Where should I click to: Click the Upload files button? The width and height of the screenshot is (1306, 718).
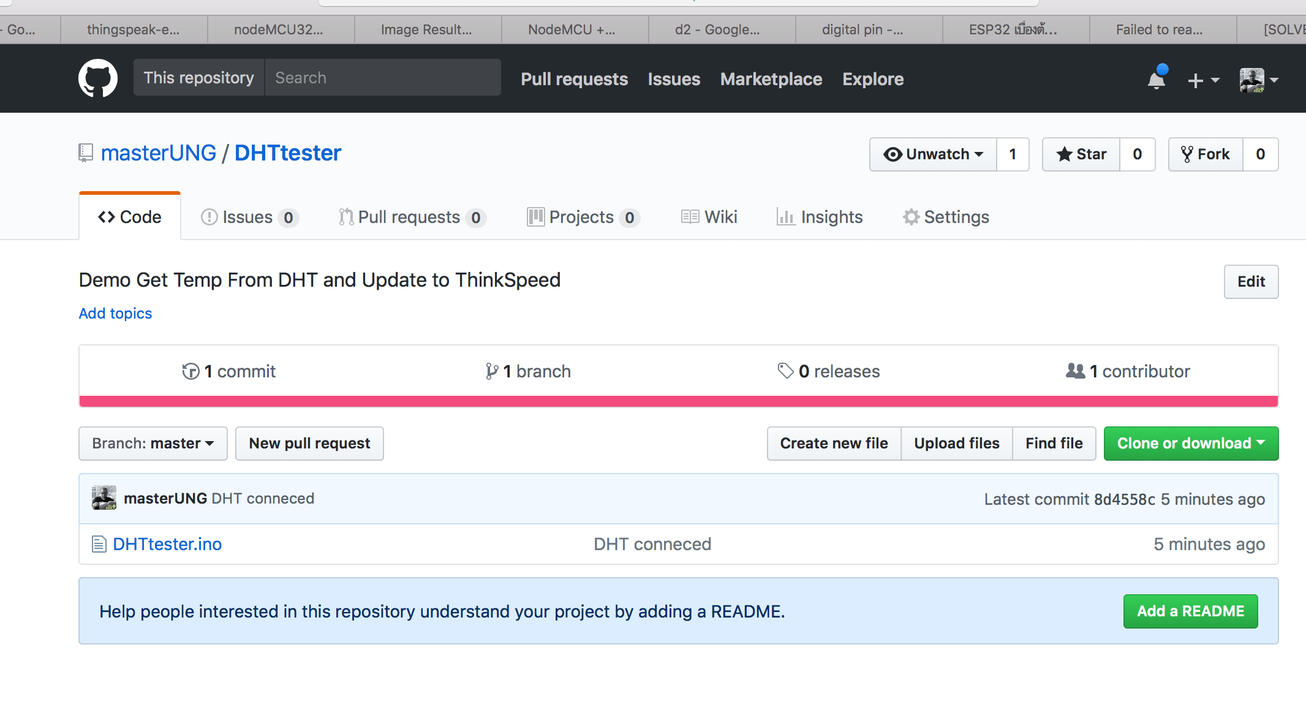[x=957, y=444]
